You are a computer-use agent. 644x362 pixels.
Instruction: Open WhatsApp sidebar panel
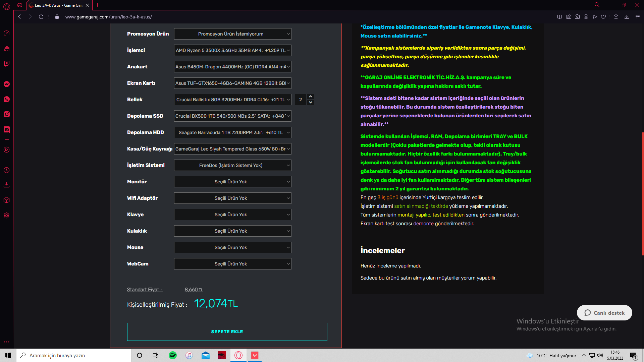(7, 99)
